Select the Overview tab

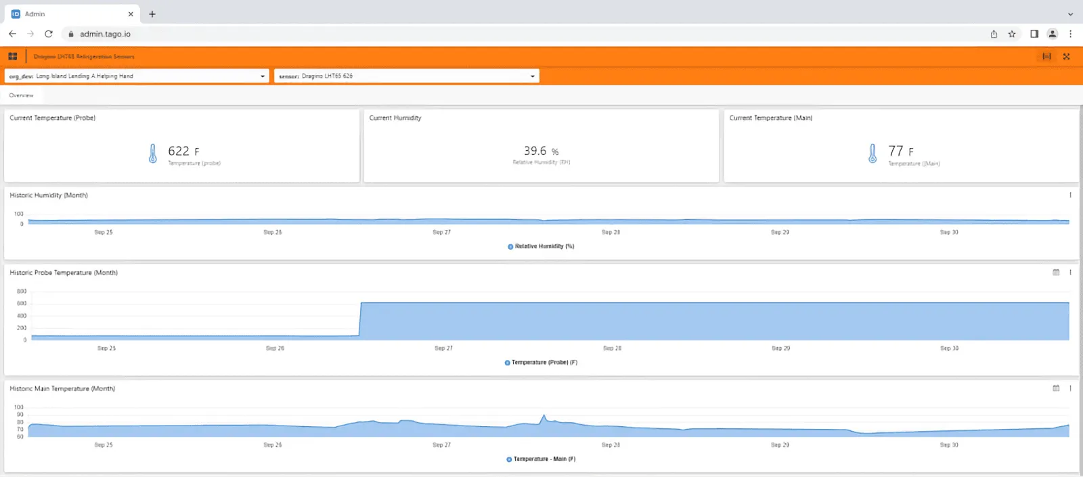point(22,95)
